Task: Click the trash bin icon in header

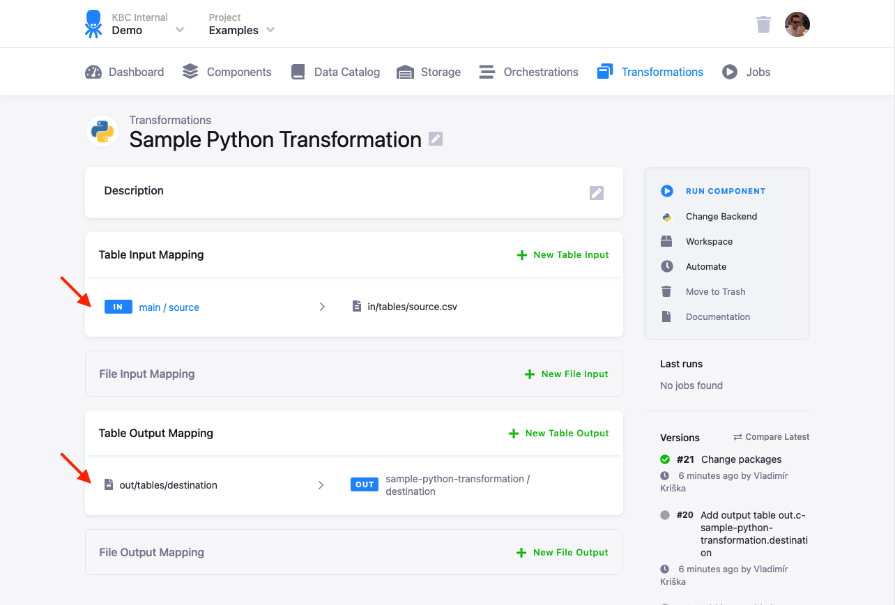Action: [x=763, y=24]
